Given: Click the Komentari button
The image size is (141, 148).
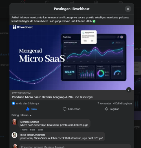Looking at the screenshot, I should tap(72, 109).
